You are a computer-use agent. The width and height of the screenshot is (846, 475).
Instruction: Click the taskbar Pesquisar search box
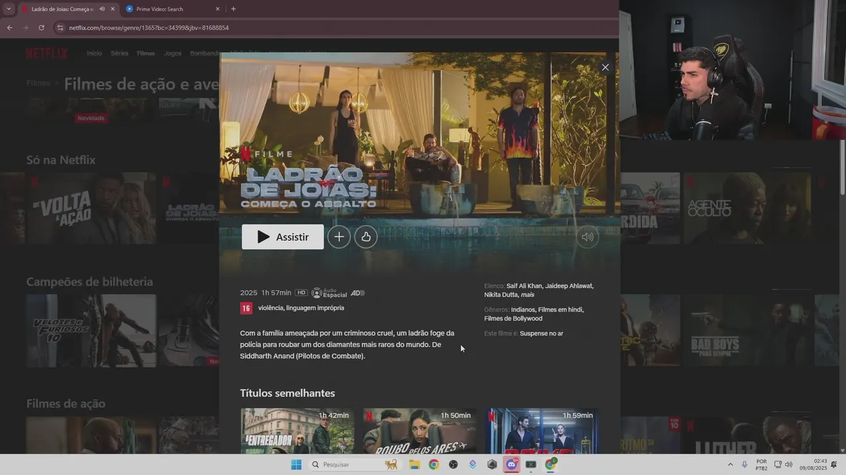click(354, 464)
